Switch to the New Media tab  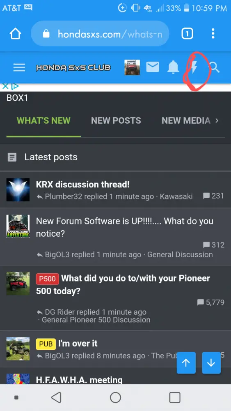[186, 120]
